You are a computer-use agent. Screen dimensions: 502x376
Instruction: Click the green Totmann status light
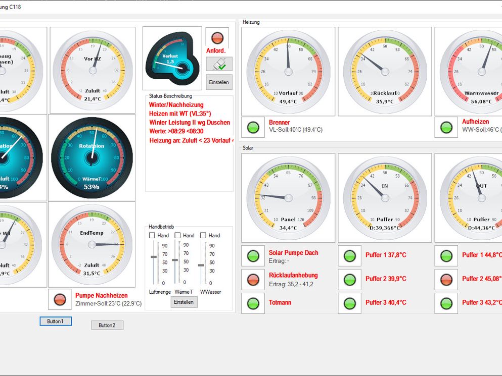pos(253,303)
